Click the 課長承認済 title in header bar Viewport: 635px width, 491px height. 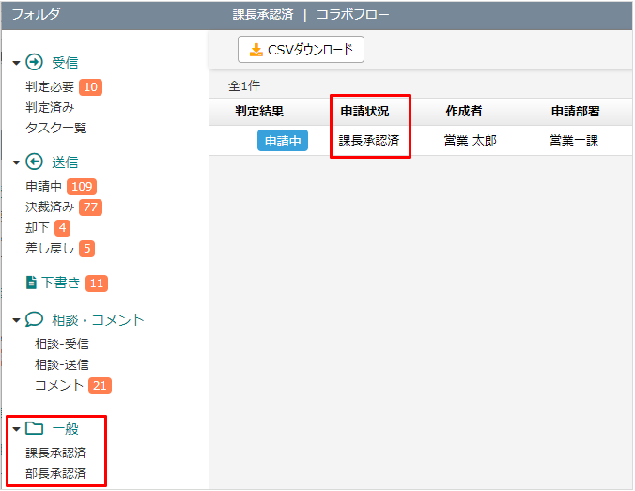click(x=263, y=15)
